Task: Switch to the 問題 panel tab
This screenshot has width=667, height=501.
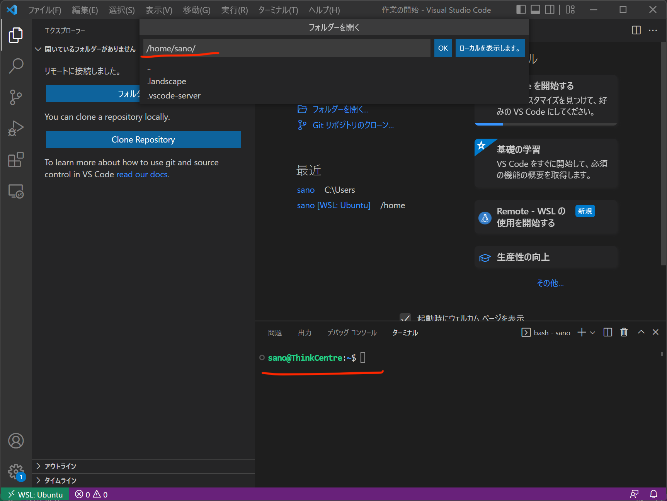Action: coord(275,333)
